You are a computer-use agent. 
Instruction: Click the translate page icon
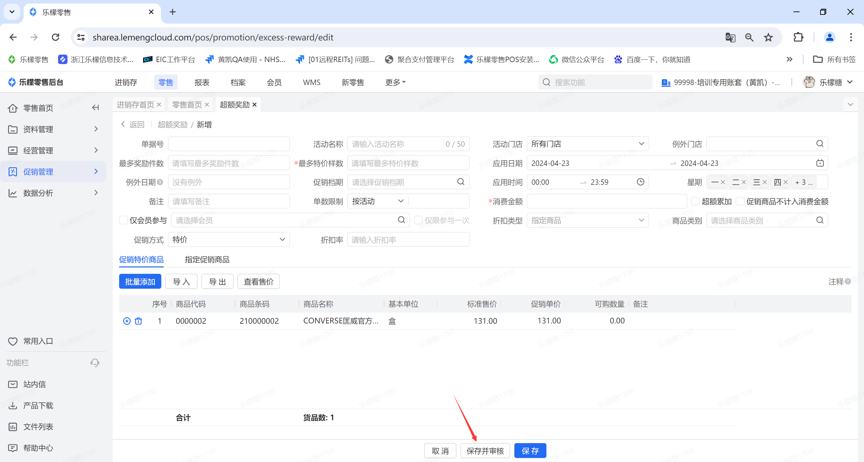(x=730, y=37)
